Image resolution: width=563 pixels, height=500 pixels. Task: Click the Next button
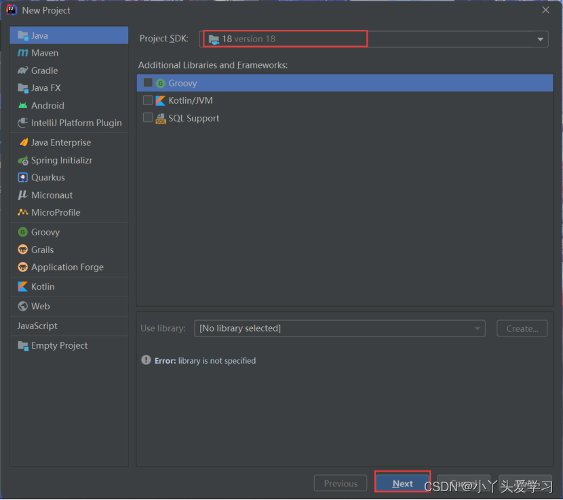(402, 484)
